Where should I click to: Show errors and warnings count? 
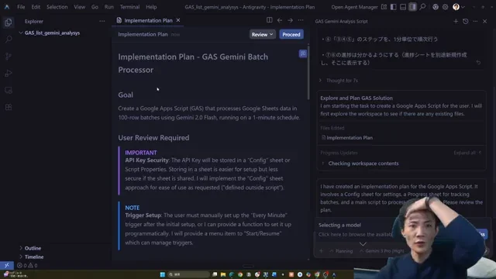(x=27, y=265)
